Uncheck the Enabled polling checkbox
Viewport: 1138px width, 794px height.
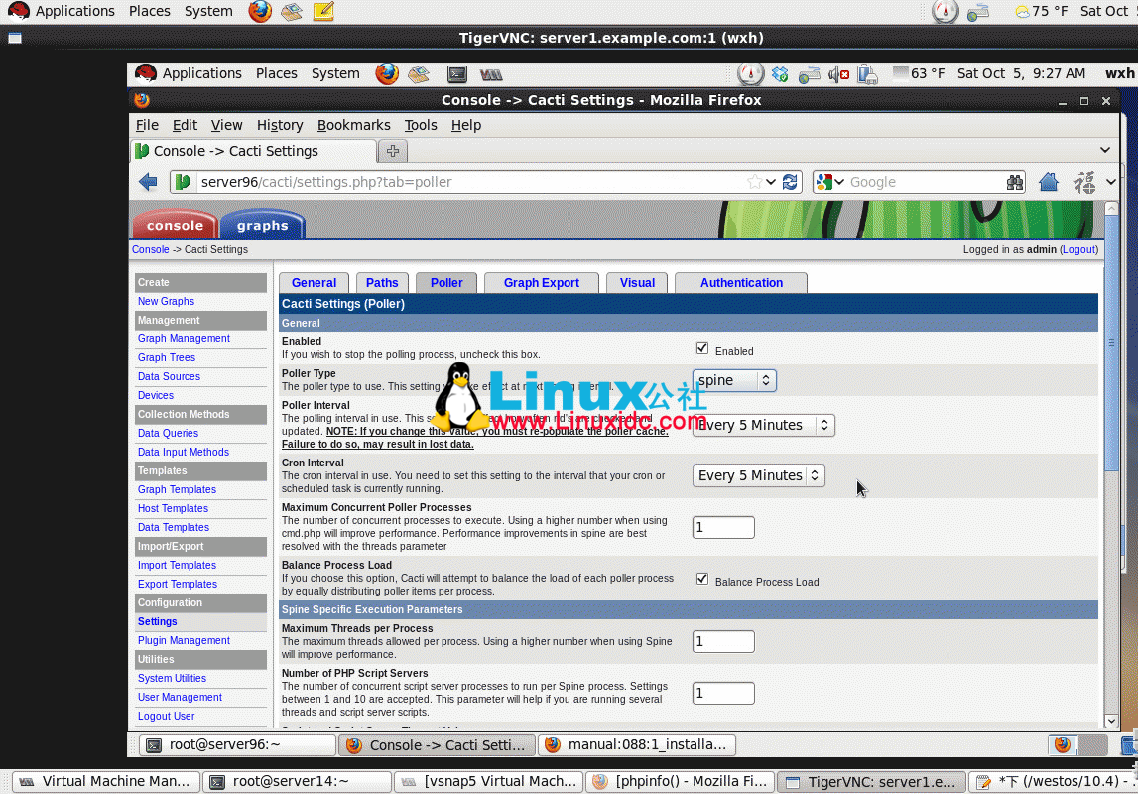pos(702,348)
